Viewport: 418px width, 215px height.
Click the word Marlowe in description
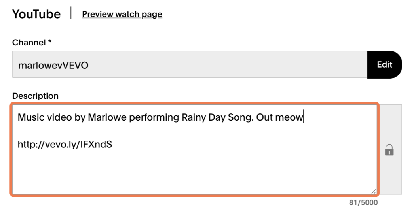(107, 117)
